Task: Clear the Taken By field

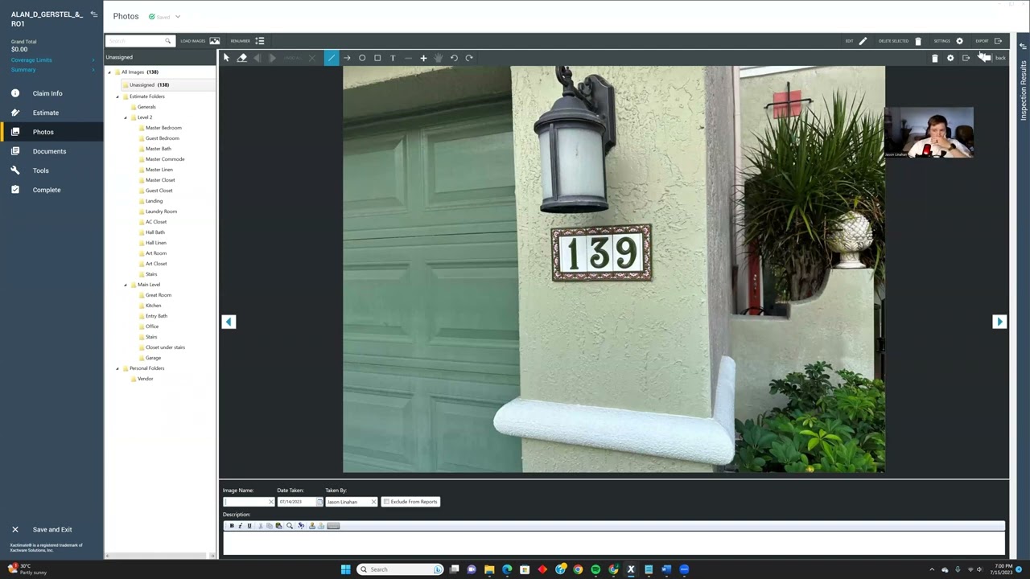Action: pyautogui.click(x=373, y=502)
